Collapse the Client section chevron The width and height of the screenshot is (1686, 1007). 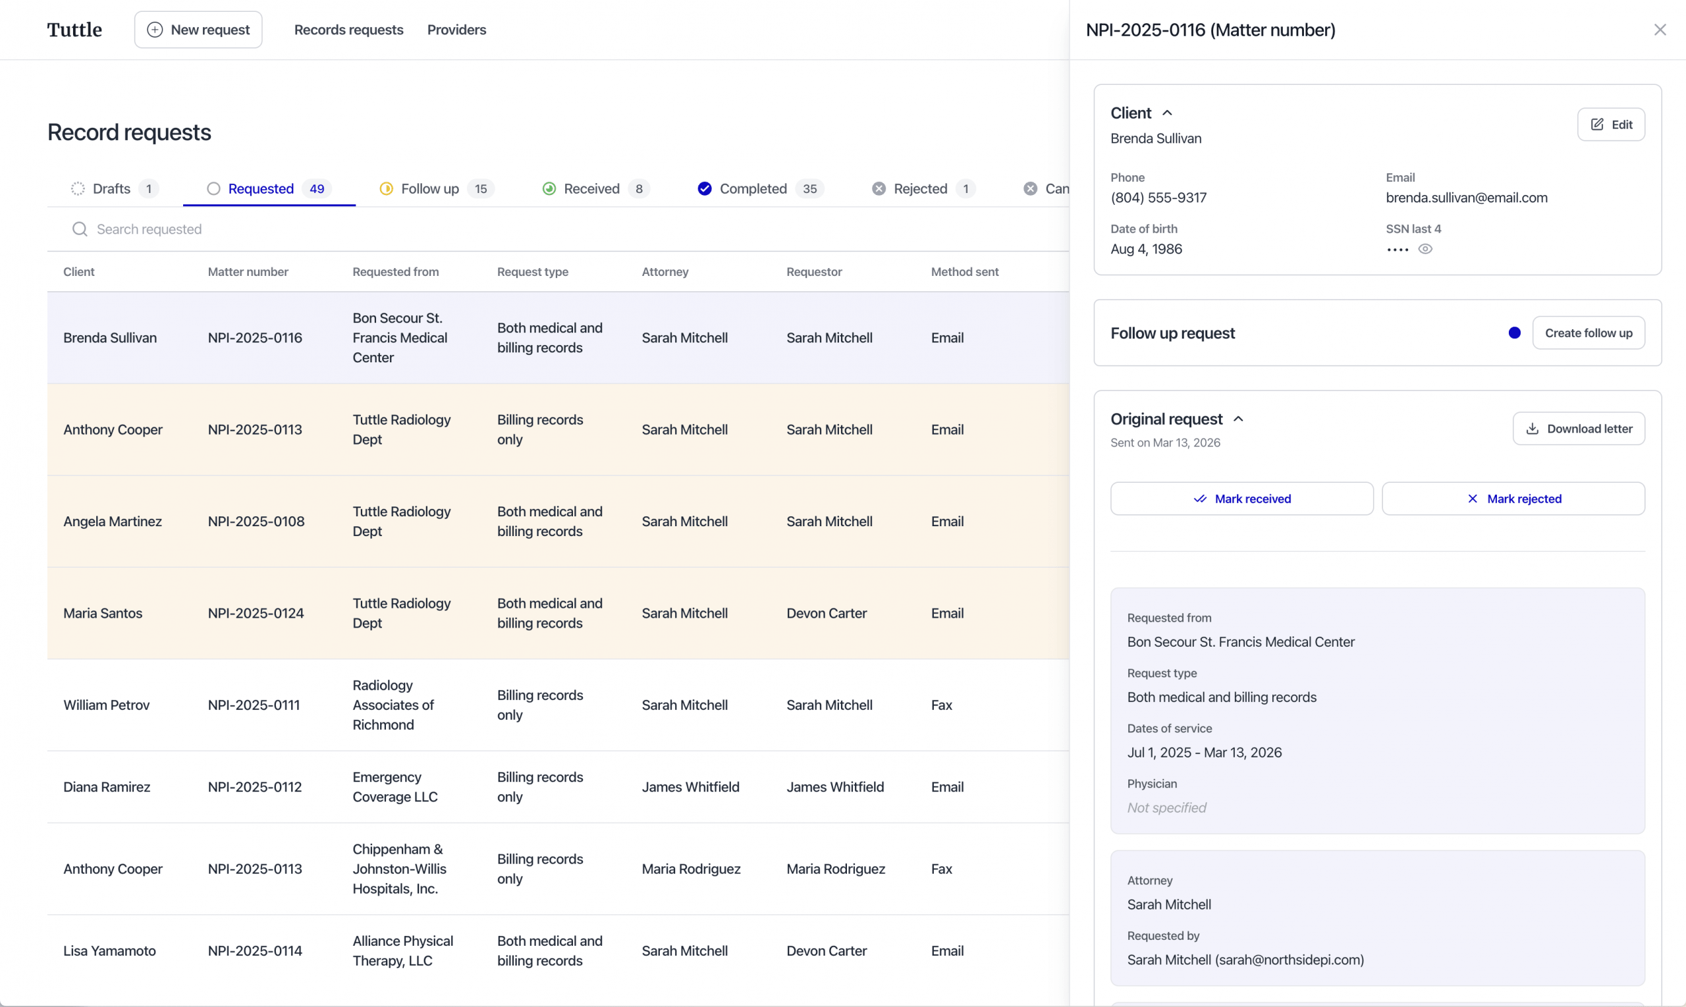(x=1167, y=113)
